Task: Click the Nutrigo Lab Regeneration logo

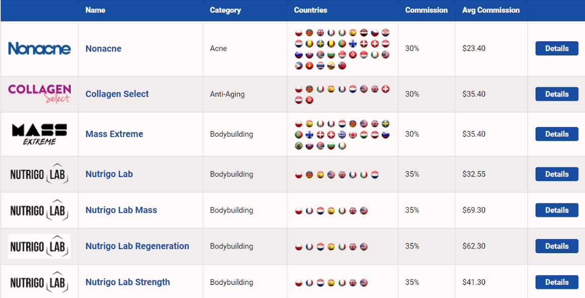Action: tap(39, 246)
